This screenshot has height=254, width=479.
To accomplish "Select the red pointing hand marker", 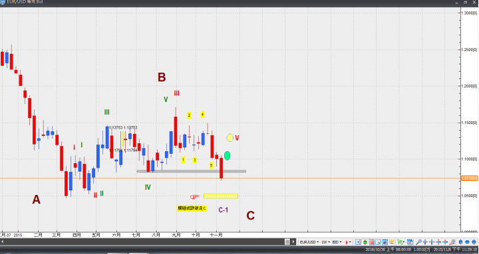I will pos(194,197).
